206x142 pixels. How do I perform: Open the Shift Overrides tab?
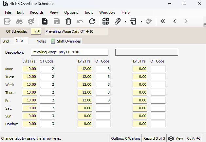pos(66,41)
